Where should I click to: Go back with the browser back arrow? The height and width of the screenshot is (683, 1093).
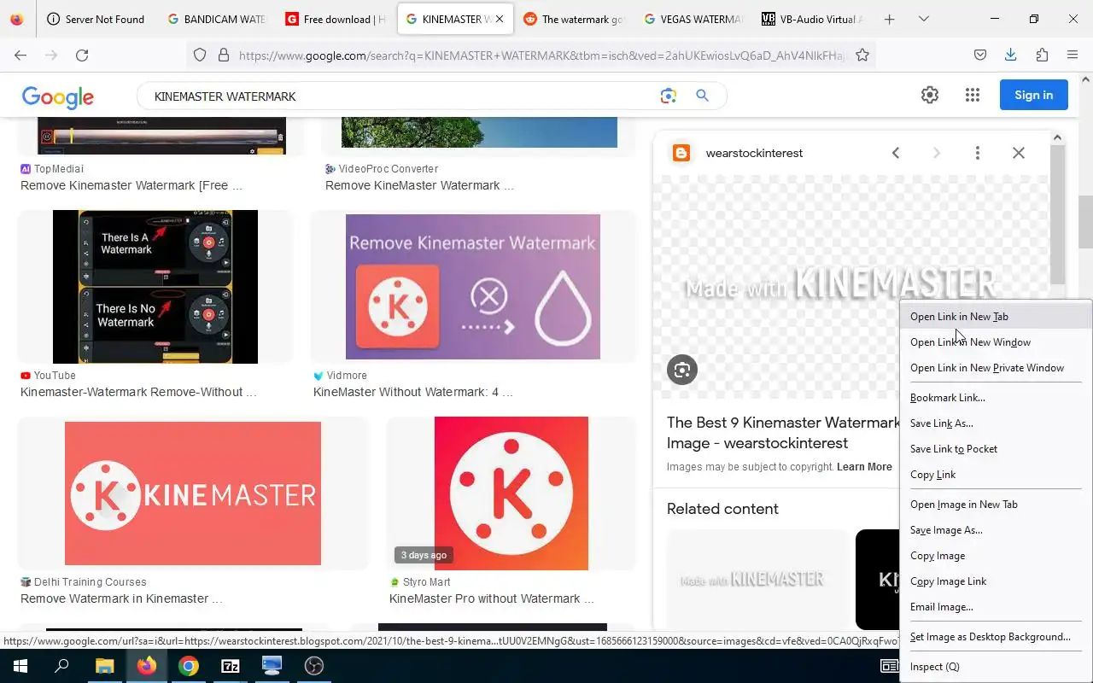coord(20,55)
